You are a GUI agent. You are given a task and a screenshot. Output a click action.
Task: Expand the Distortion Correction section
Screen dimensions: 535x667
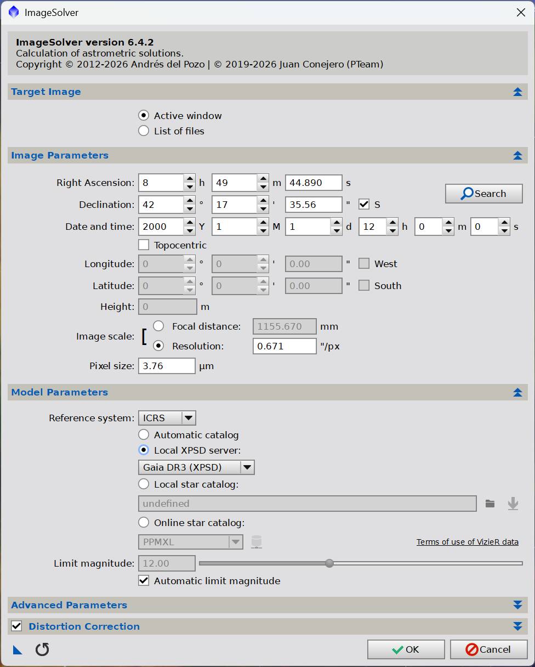point(517,626)
